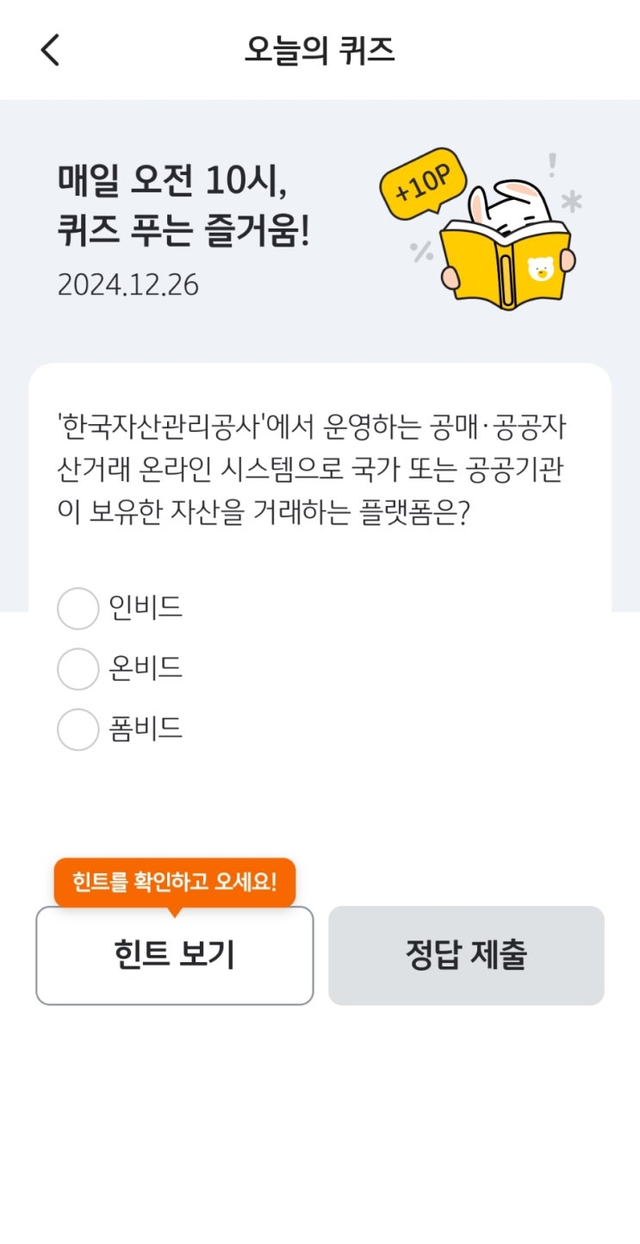Screen dimensions: 640x1244
Task: Click the orange 힌트를 확인하고 오세요! tooltip
Action: [x=175, y=882]
